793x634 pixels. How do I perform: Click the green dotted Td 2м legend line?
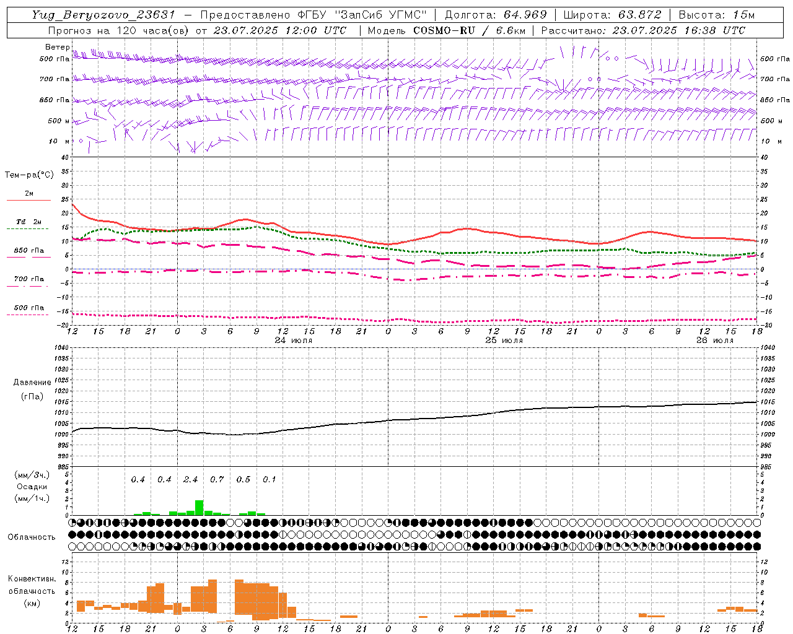click(27, 228)
